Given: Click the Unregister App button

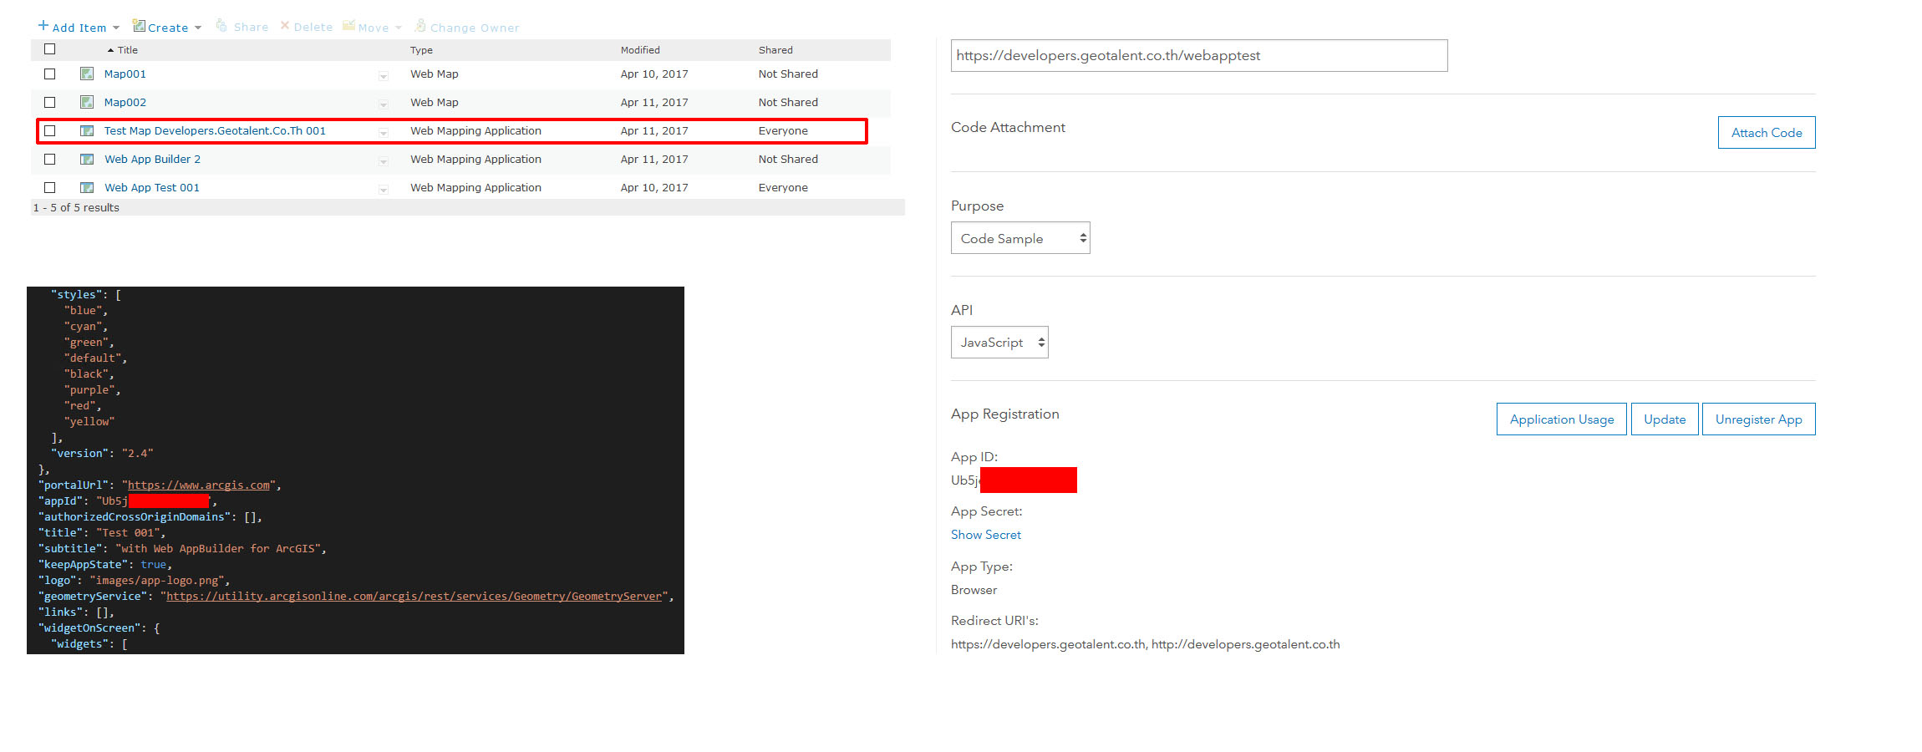Looking at the screenshot, I should tap(1758, 419).
